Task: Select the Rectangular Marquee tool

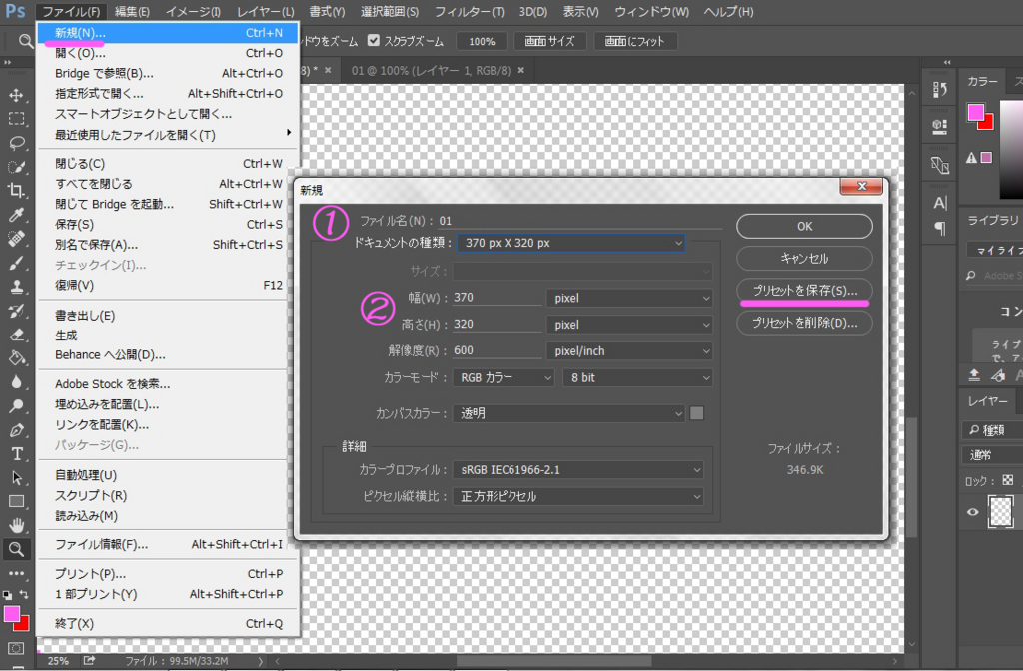Action: point(16,119)
